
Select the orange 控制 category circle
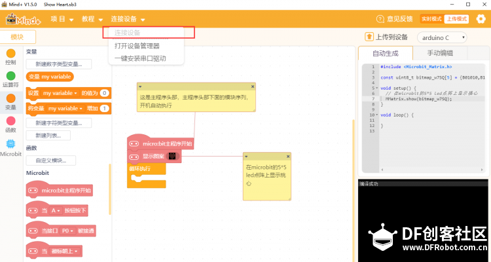tap(11, 53)
